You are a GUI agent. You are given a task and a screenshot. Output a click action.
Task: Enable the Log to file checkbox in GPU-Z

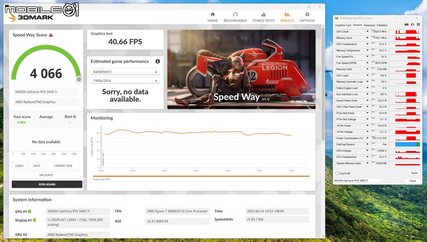[337, 173]
